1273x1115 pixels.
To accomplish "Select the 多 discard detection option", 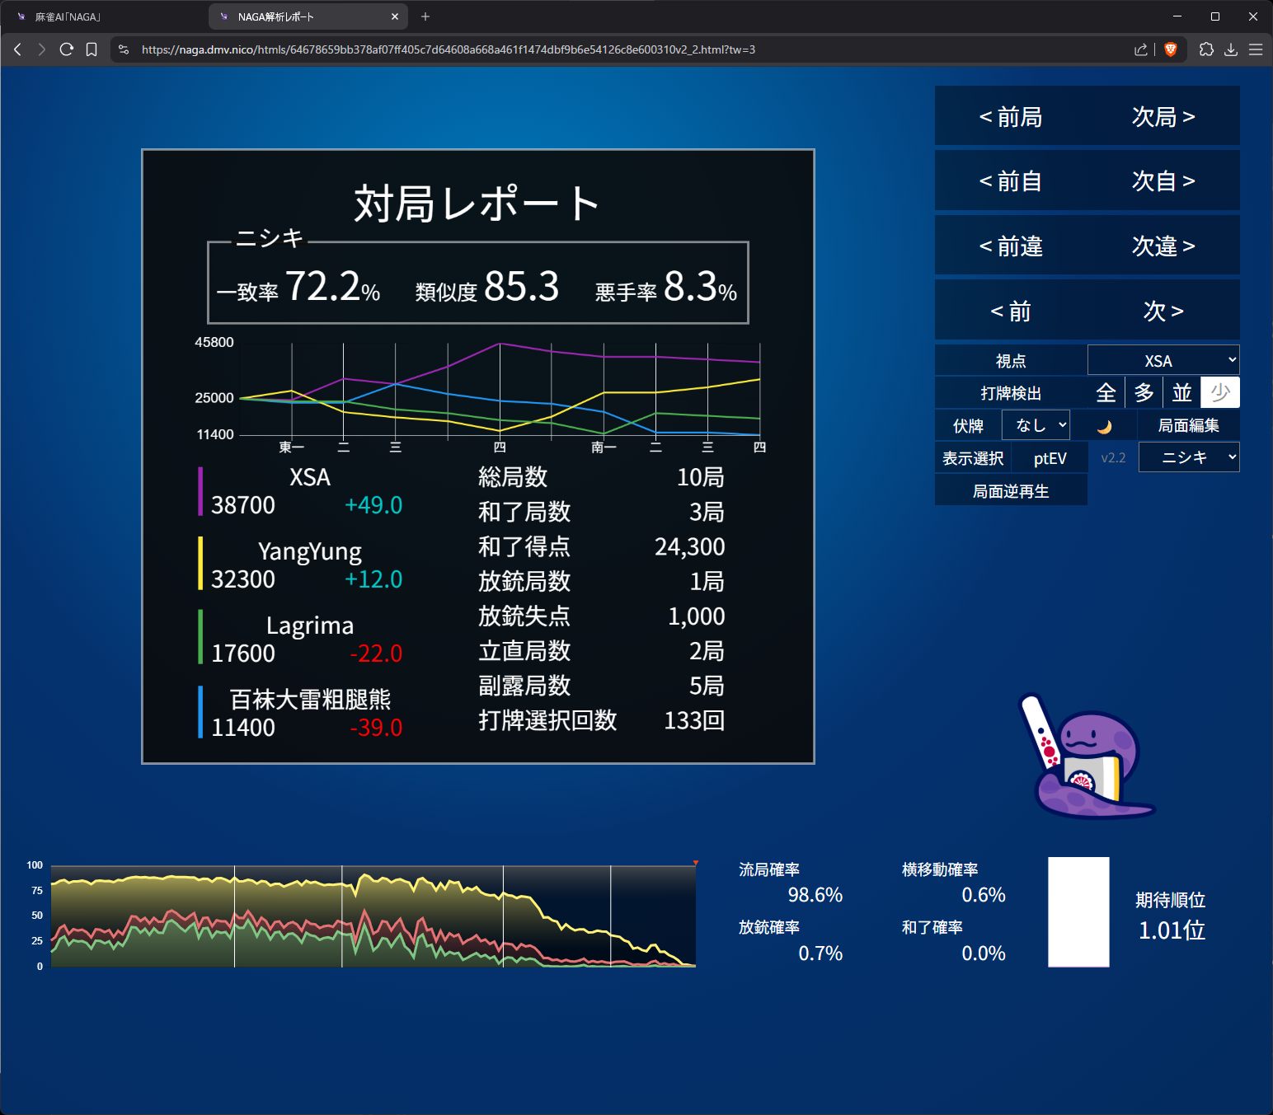I will [x=1144, y=393].
